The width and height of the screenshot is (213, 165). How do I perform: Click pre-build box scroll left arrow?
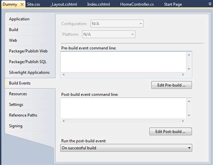click(64, 74)
